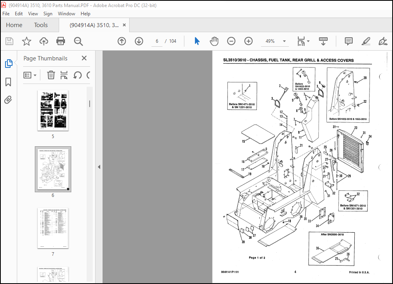This screenshot has width=393, height=284.
Task: Open the Sign menu
Action: click(x=48, y=14)
